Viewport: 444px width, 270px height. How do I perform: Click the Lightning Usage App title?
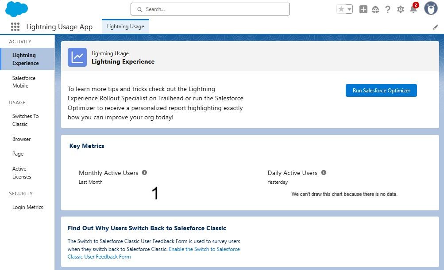pos(59,27)
